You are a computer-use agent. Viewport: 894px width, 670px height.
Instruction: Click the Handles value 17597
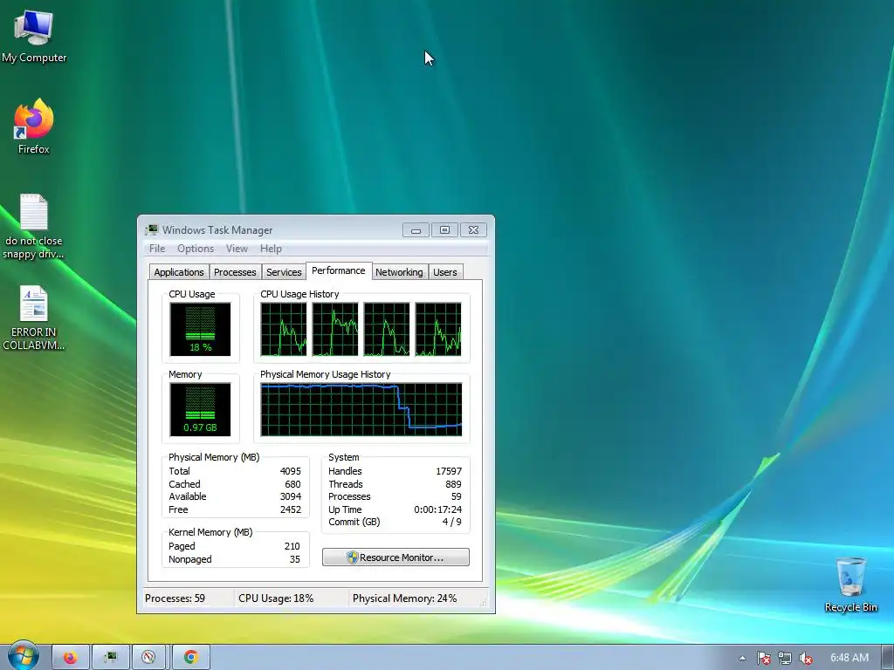[x=449, y=471]
